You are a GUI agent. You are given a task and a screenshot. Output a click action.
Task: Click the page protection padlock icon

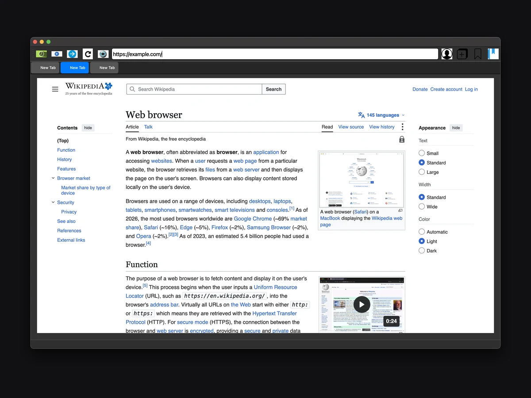pyautogui.click(x=402, y=139)
